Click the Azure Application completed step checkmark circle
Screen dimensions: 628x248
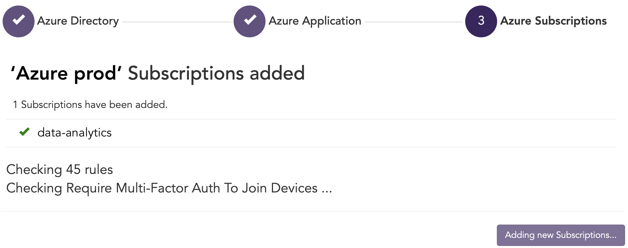point(250,21)
